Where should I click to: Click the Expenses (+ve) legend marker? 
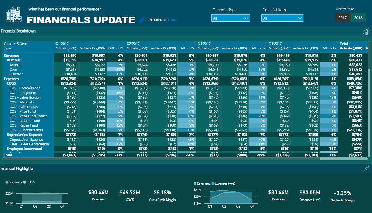(213, 183)
